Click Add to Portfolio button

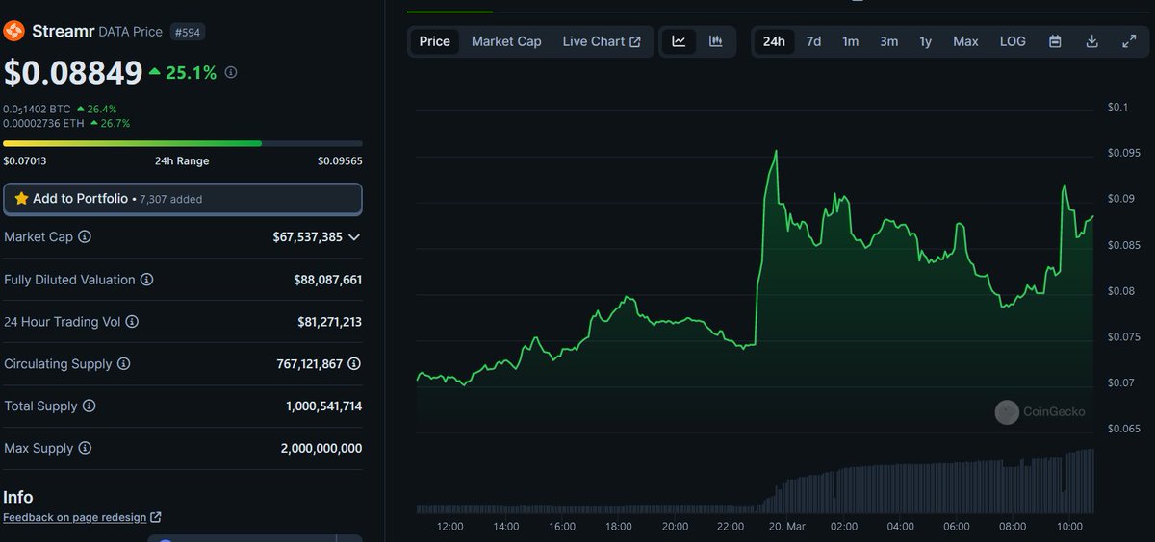tap(183, 199)
